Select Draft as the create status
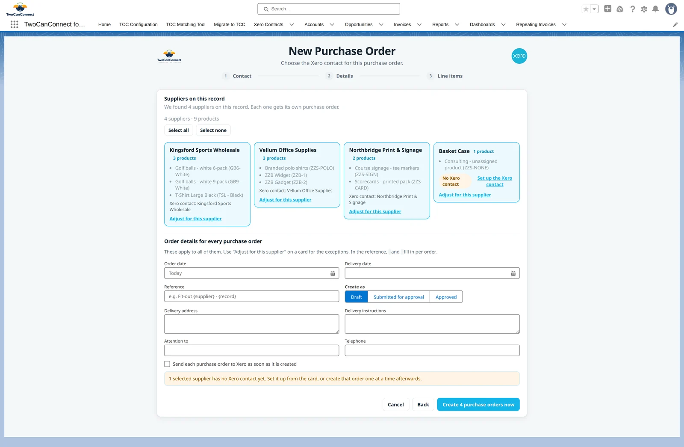 point(356,297)
